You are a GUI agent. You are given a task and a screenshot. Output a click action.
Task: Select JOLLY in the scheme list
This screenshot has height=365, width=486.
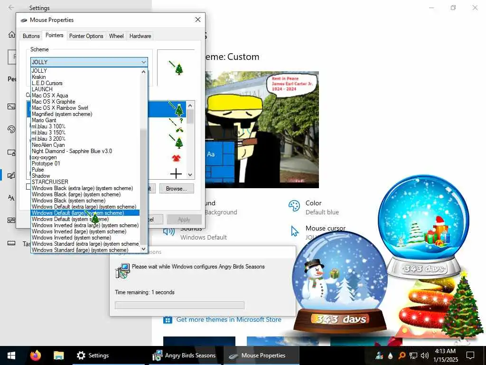pyautogui.click(x=85, y=71)
